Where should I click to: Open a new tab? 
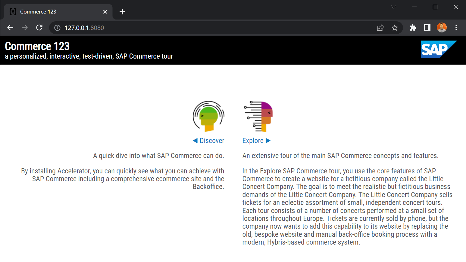tap(122, 12)
